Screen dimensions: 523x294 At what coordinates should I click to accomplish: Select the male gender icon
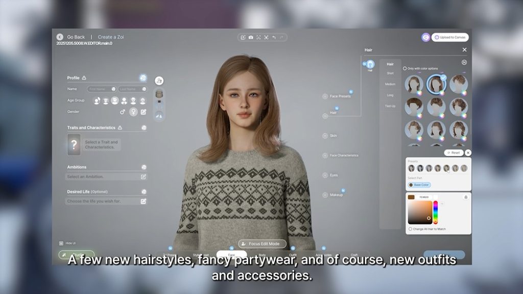(x=123, y=111)
